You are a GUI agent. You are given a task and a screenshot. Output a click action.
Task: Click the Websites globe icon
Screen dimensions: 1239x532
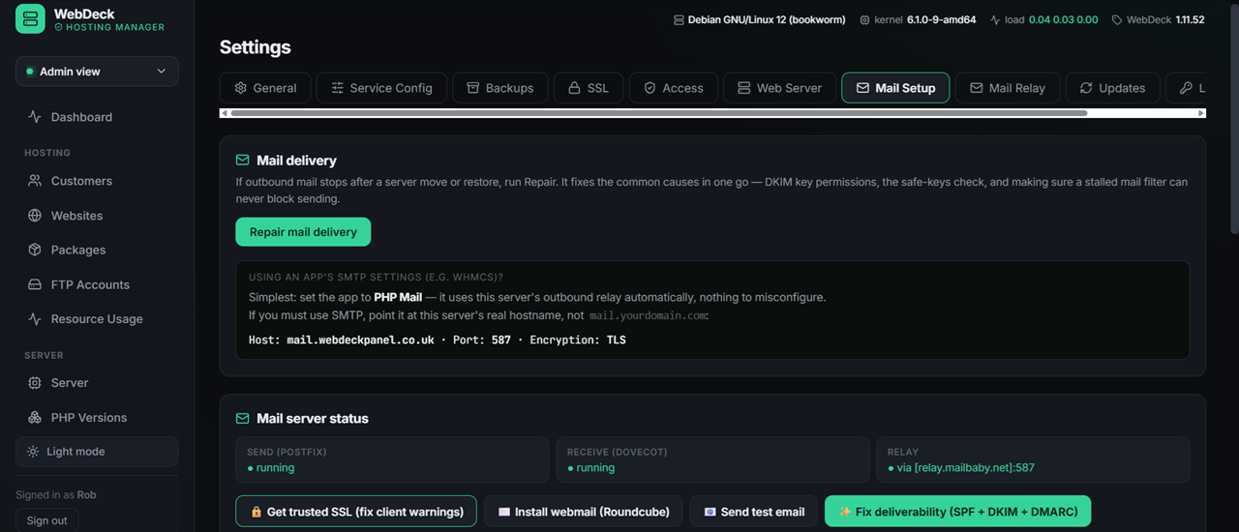point(35,216)
